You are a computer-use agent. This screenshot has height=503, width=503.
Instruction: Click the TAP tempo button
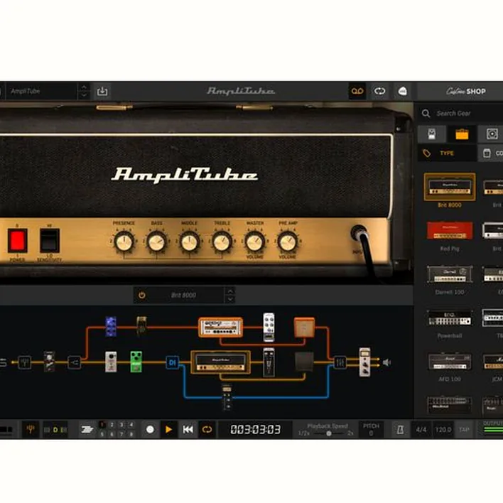tap(463, 430)
